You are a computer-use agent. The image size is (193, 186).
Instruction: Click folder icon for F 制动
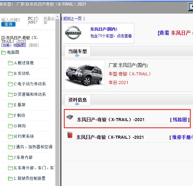click(11, 116)
